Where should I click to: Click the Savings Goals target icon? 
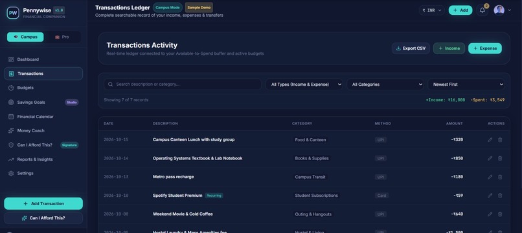click(11, 102)
